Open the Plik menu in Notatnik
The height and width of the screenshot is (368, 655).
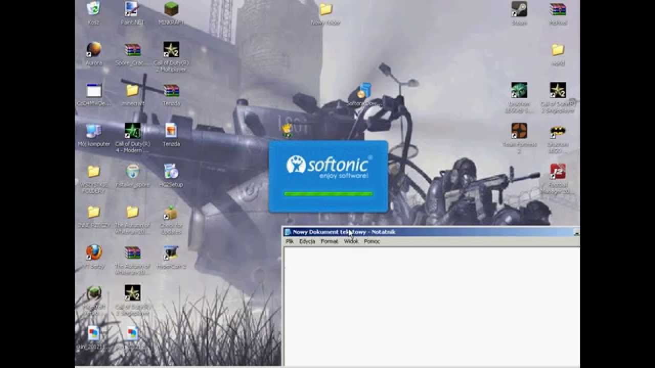pyautogui.click(x=290, y=241)
